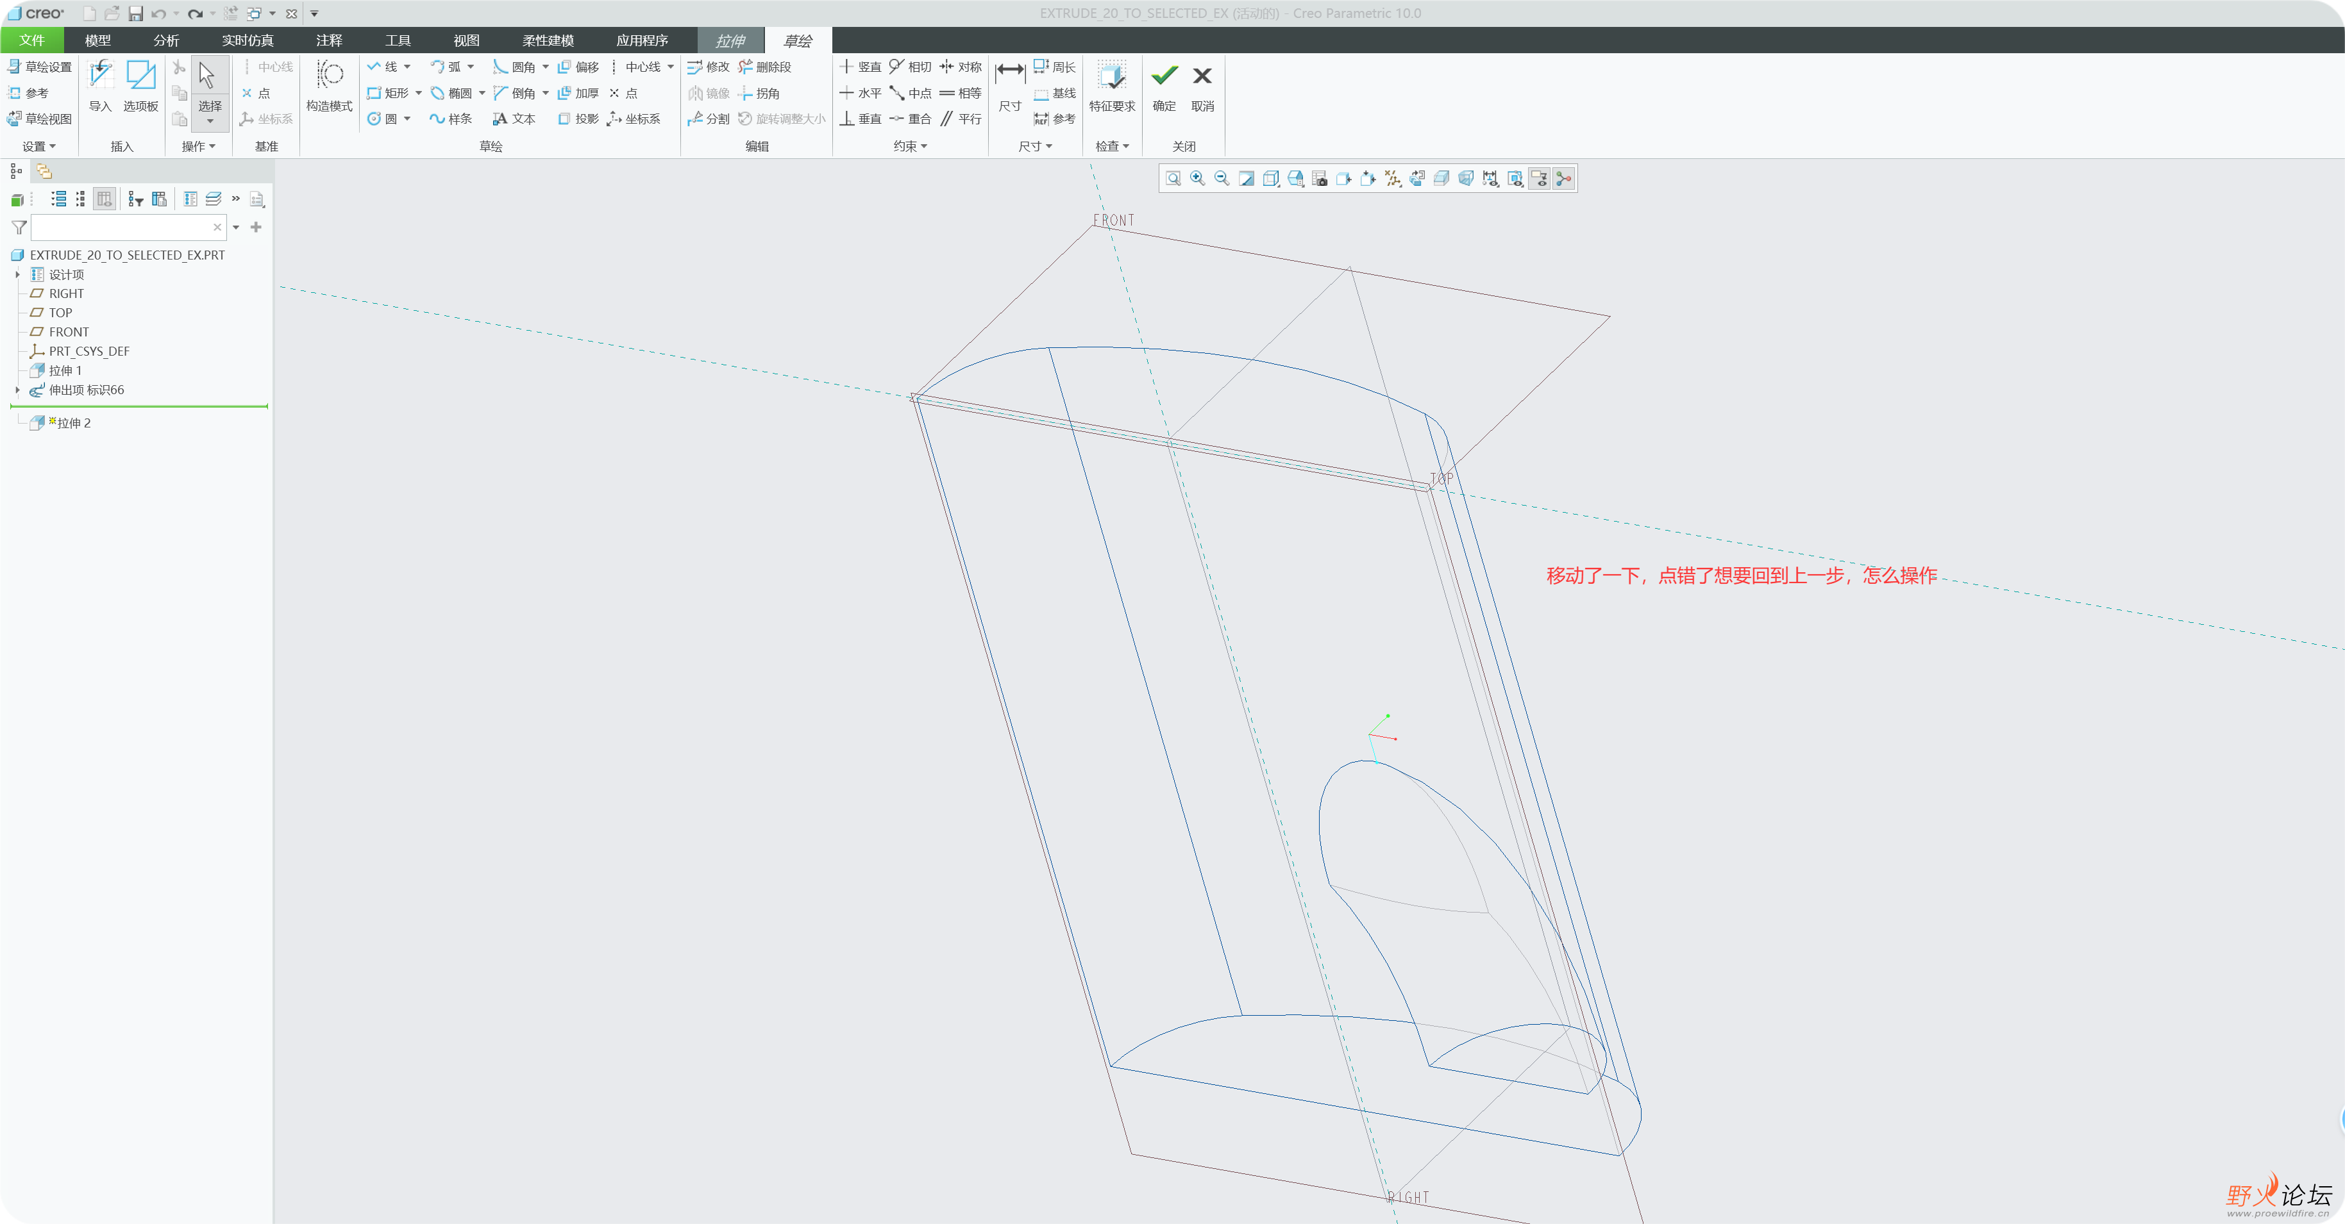Select the Rectangle sketch tool
This screenshot has width=2345, height=1224.
(388, 93)
